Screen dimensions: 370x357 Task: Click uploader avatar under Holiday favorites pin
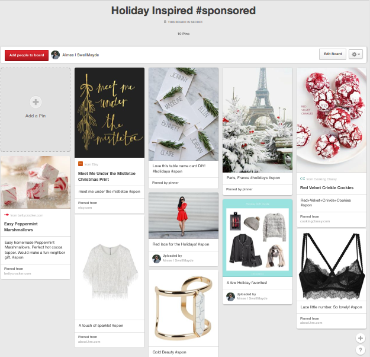(230, 297)
